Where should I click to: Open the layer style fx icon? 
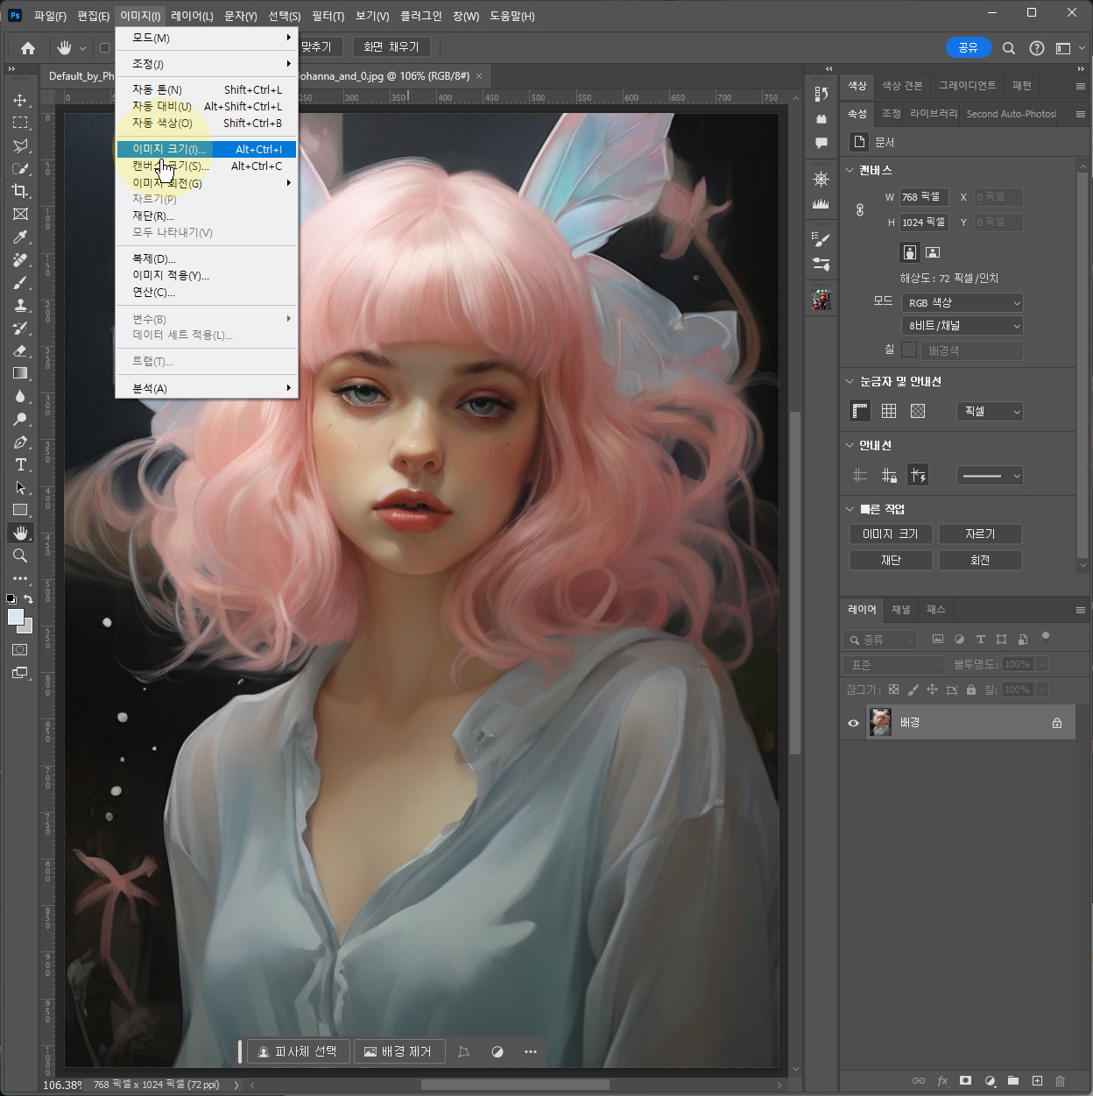coord(942,1080)
